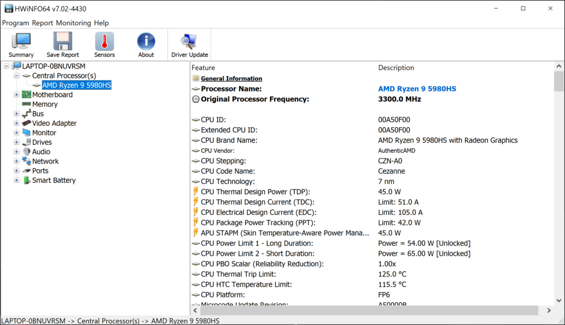Click the Network tree icon
Image resolution: width=565 pixels, height=325 pixels.
[26, 161]
